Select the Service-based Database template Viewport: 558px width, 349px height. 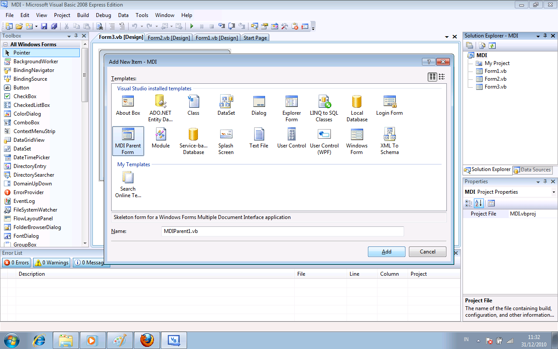pyautogui.click(x=193, y=141)
